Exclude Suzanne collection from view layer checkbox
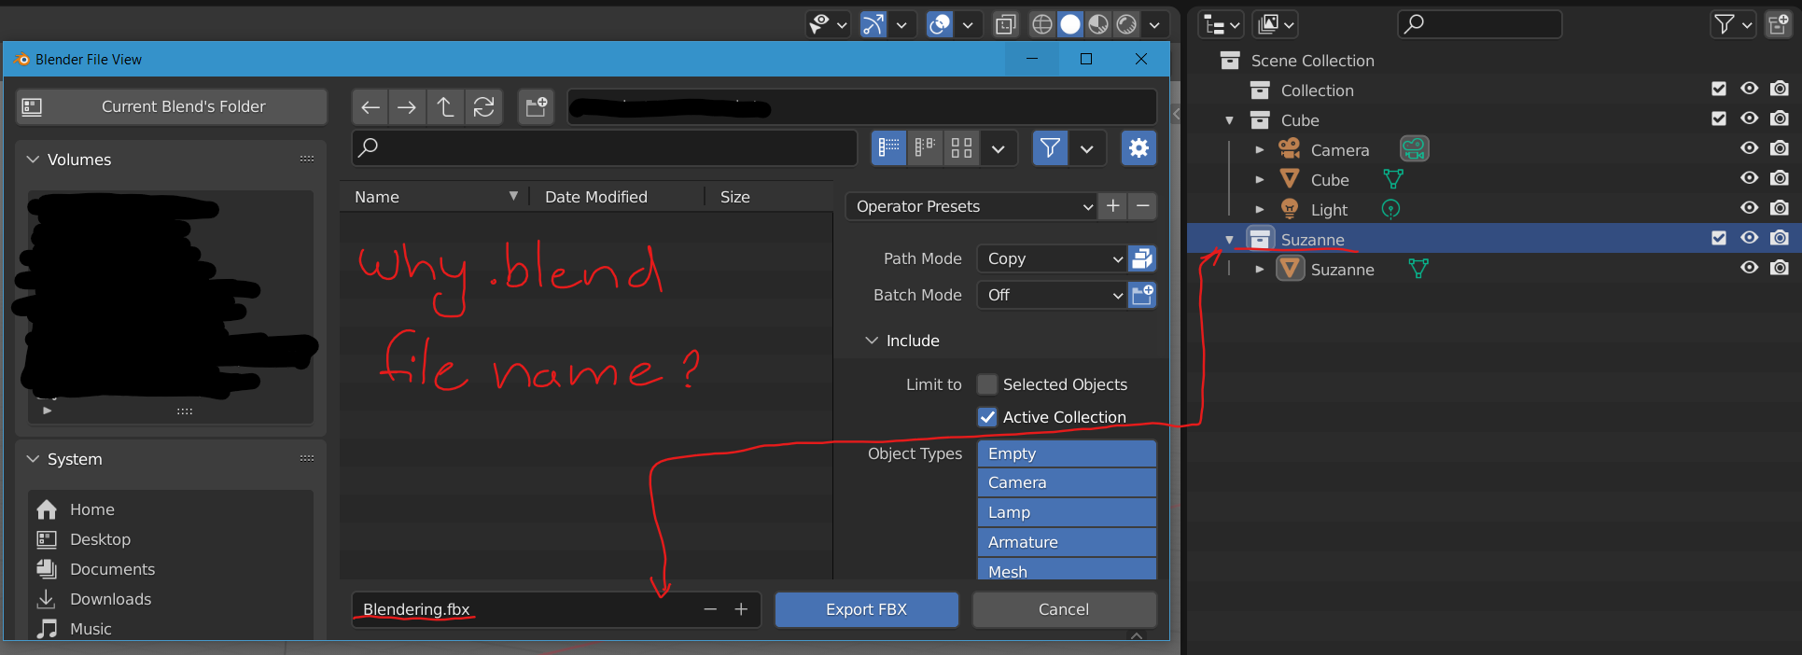The image size is (1802, 655). tap(1719, 238)
